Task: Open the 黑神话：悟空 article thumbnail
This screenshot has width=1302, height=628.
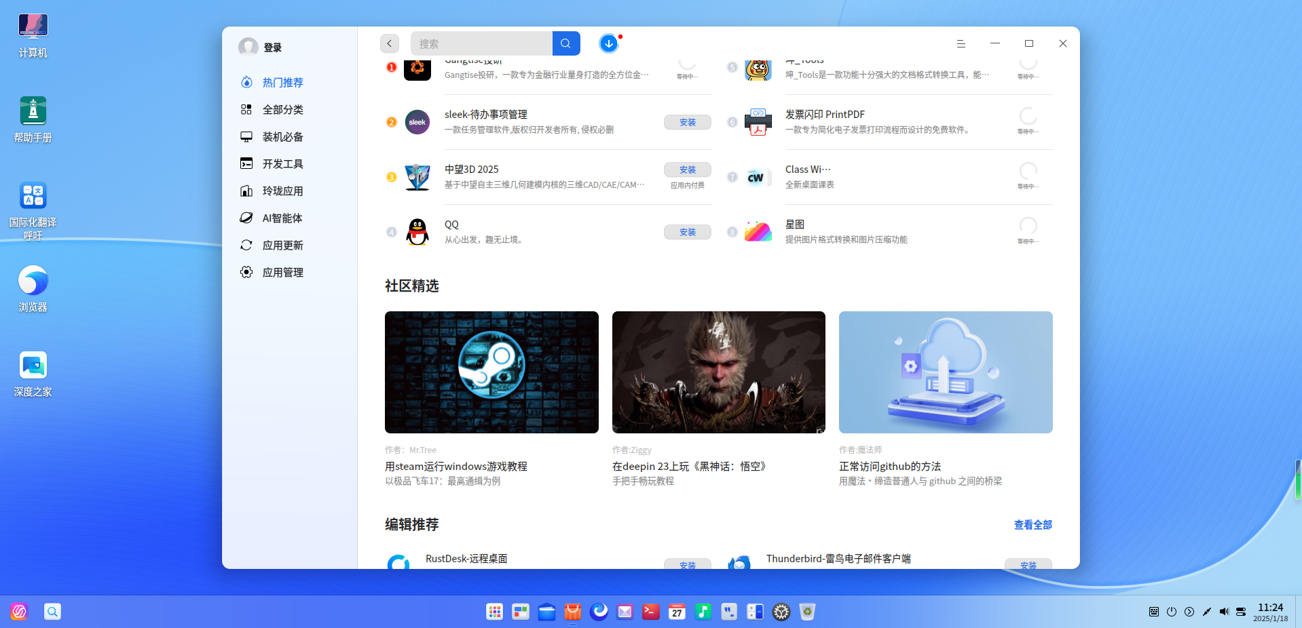Action: 719,372
